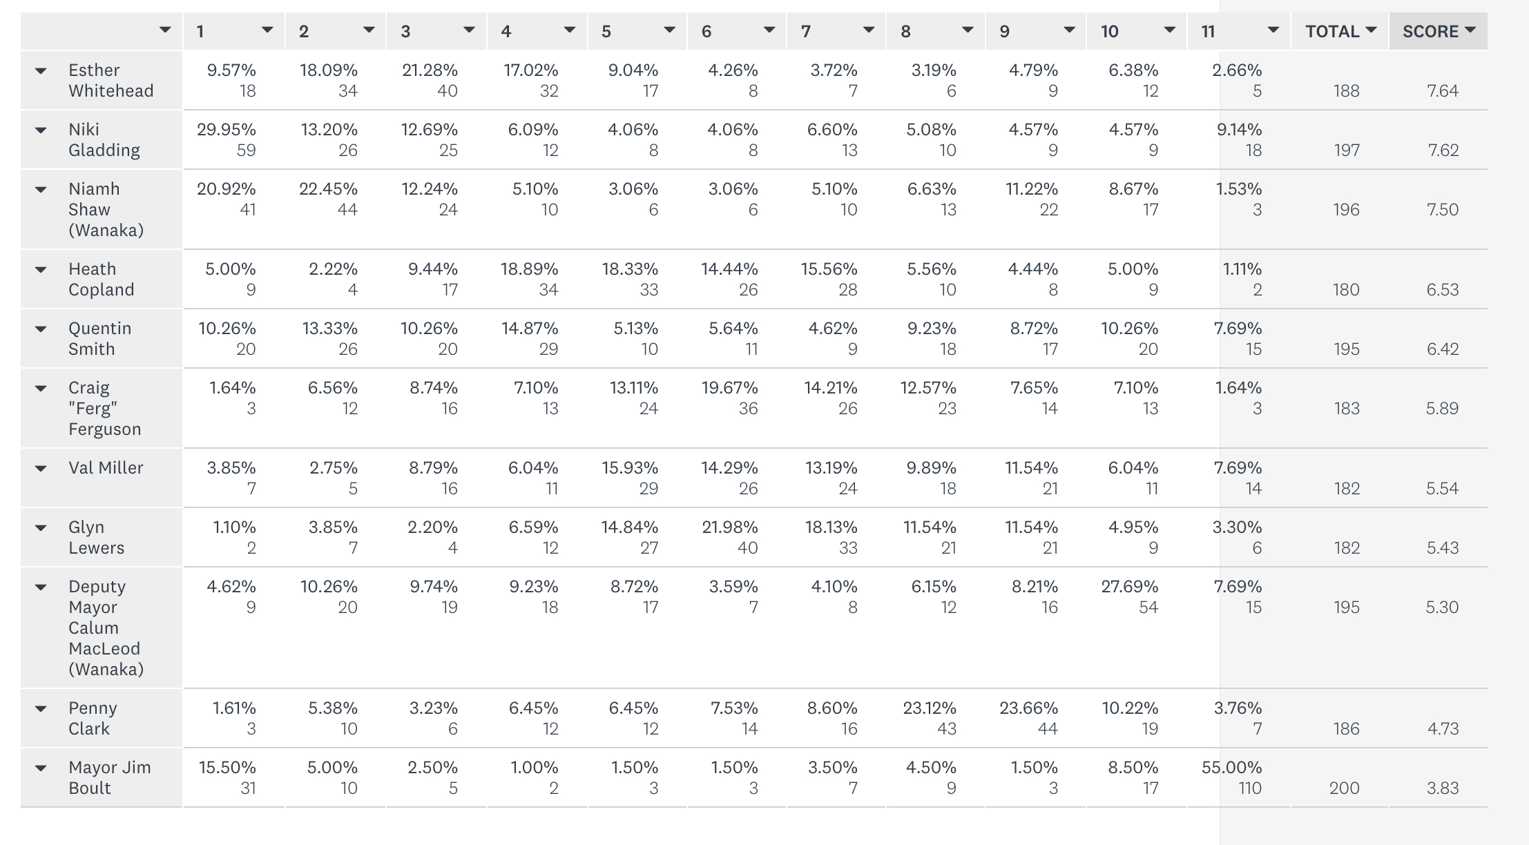Image resolution: width=1529 pixels, height=845 pixels.
Task: Expand the Craig Ferg Ferguson row arrow
Action: pos(41,388)
